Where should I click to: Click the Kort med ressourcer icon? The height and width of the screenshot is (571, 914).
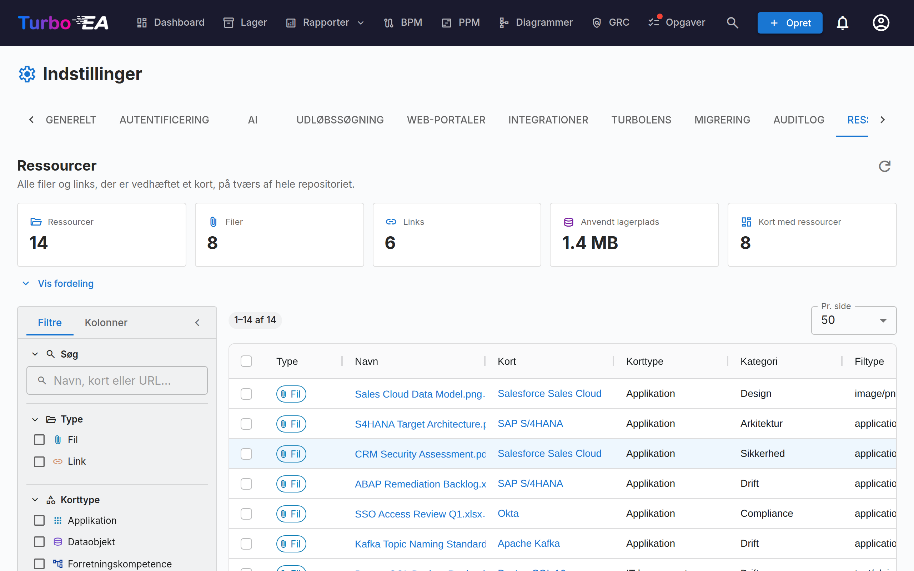tap(746, 222)
